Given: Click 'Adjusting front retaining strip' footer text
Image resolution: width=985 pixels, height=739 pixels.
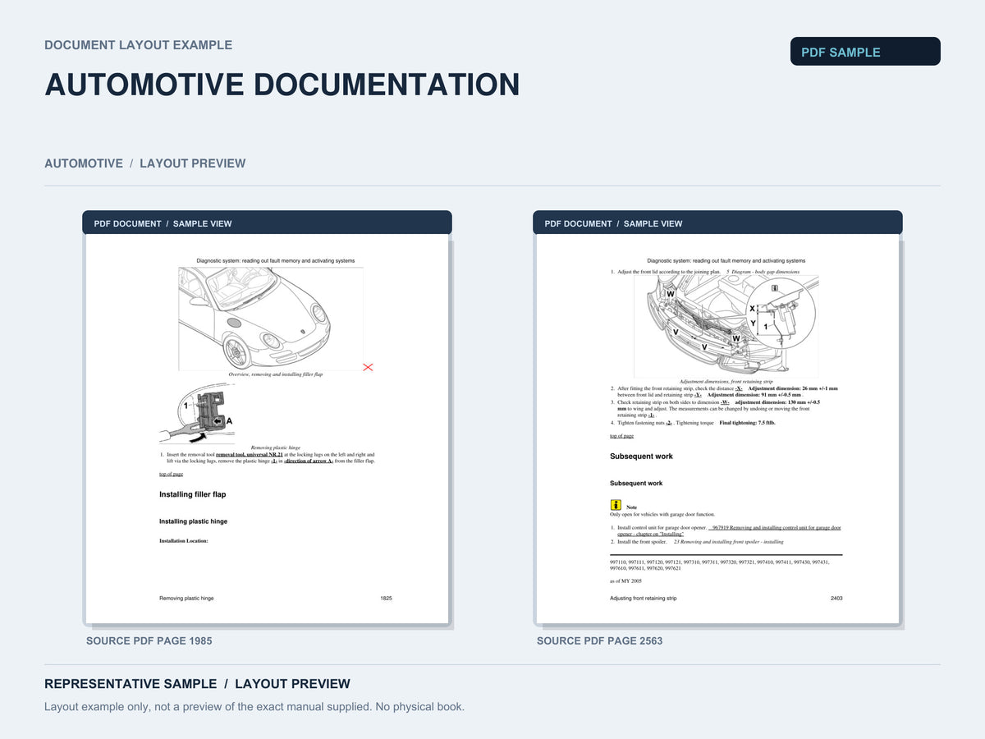Looking at the screenshot, I should 644,599.
